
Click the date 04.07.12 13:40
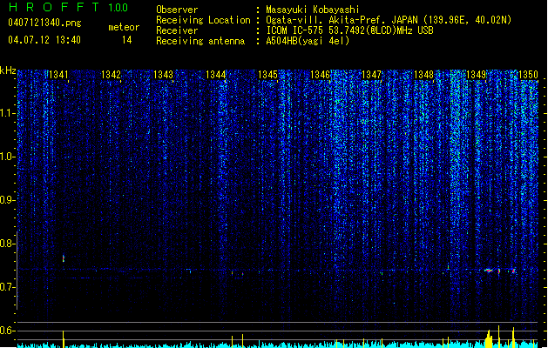[x=44, y=40]
